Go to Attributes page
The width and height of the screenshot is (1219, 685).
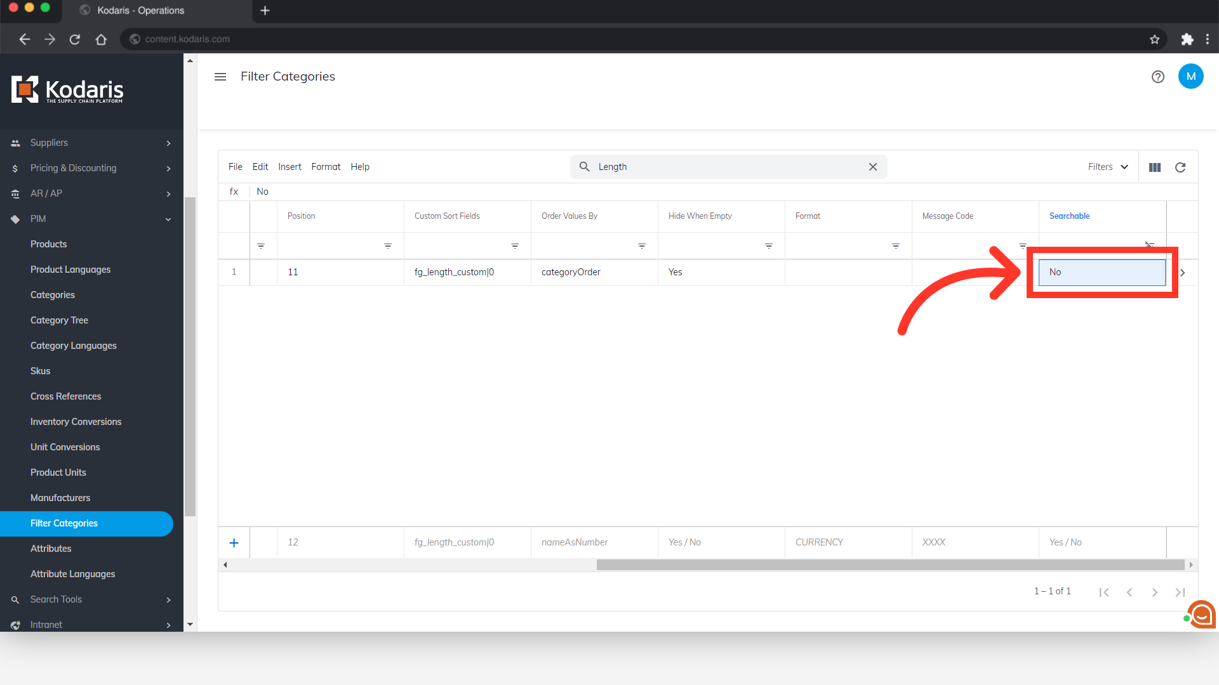(x=51, y=549)
